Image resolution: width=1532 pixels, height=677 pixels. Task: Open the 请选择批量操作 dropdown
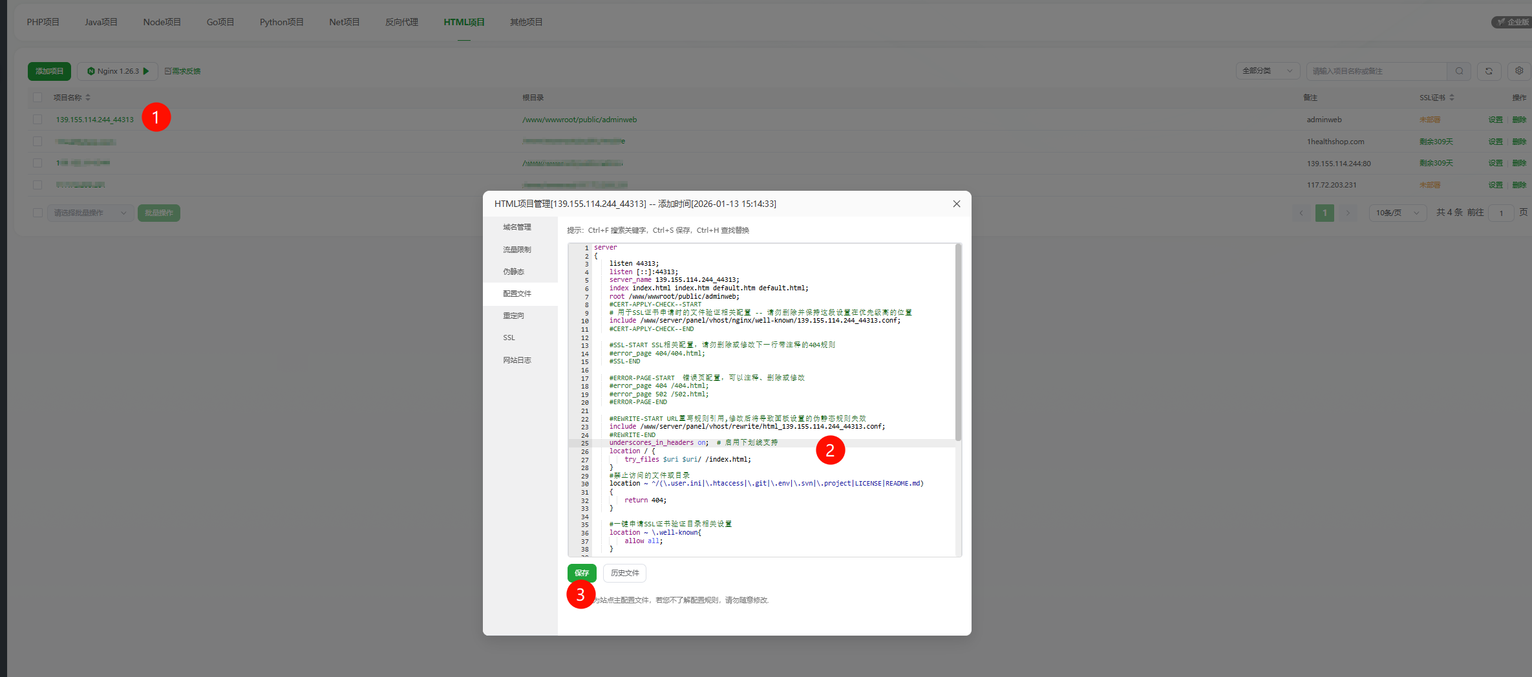point(90,213)
